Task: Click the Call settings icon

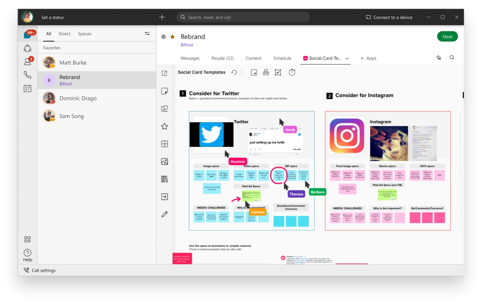Action: click(26, 270)
